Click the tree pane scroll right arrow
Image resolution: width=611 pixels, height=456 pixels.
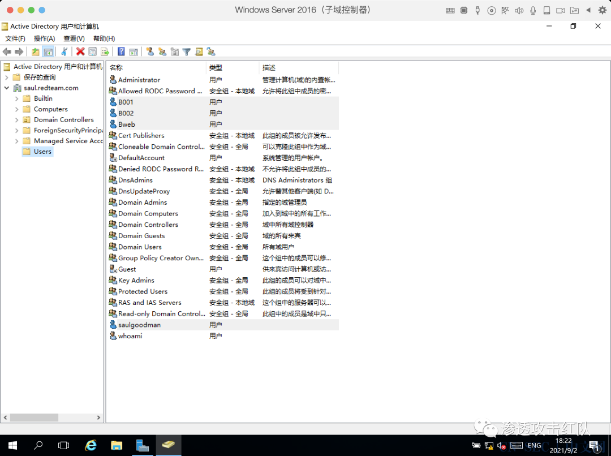(x=98, y=418)
